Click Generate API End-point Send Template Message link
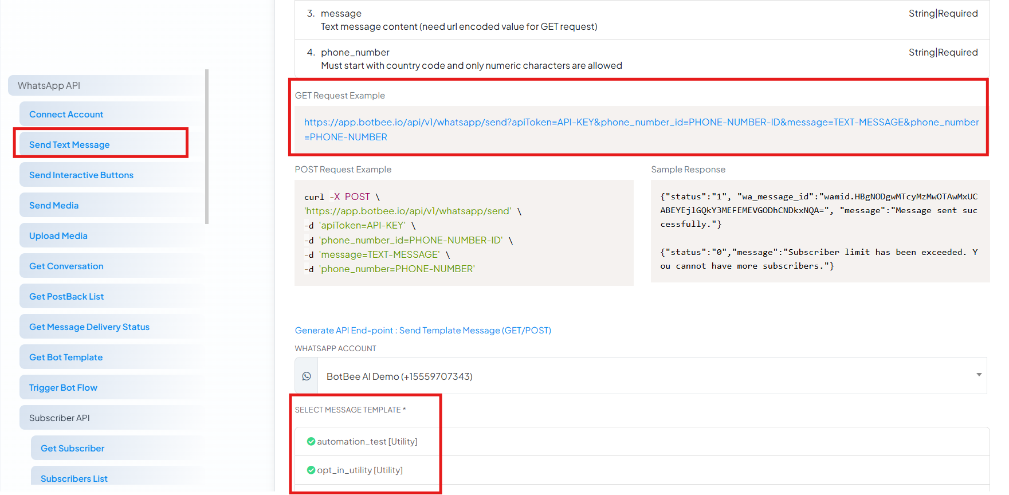This screenshot has width=1009, height=495. tap(423, 330)
